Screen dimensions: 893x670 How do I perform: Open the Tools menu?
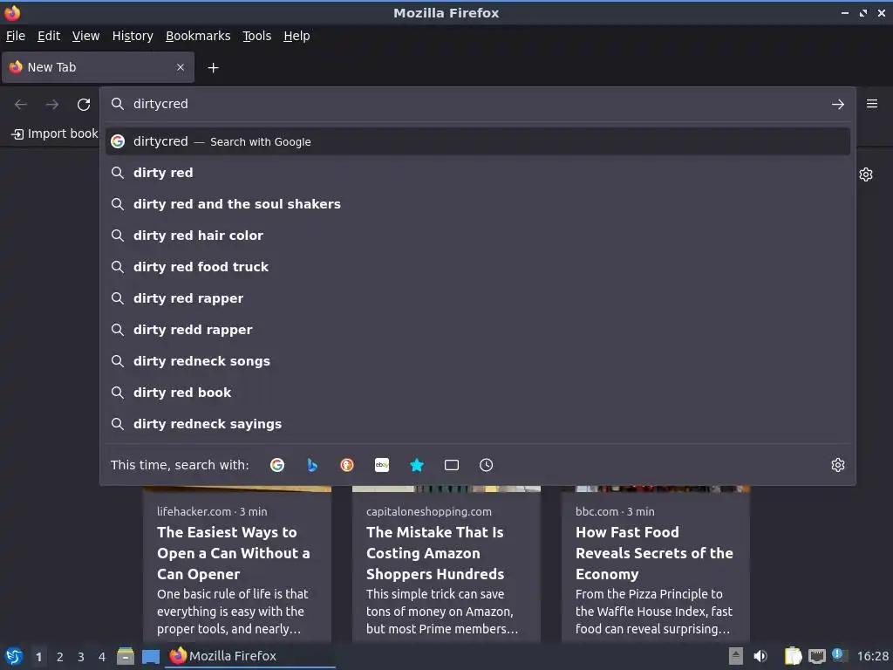point(257,36)
